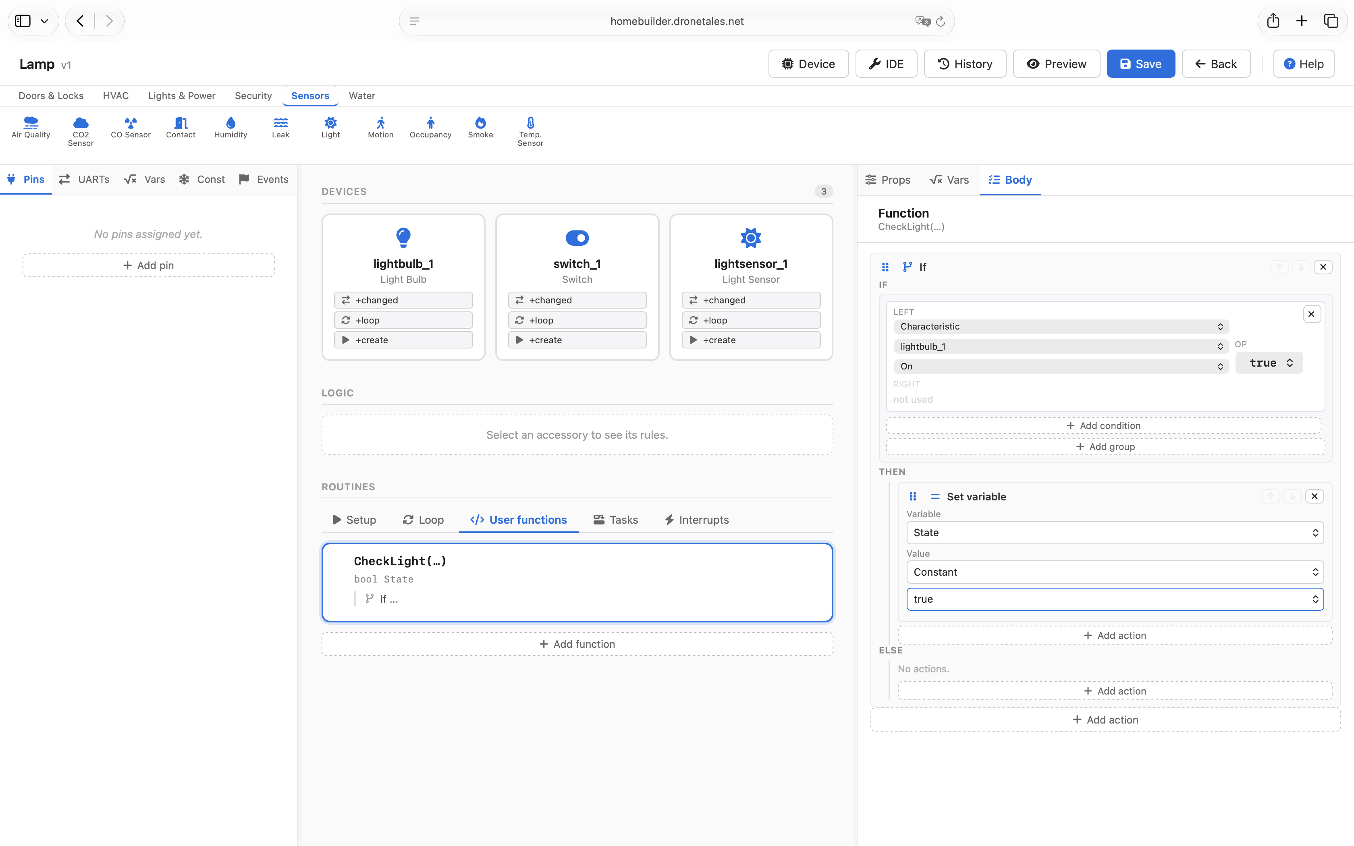
Task: Grab the If block drag handle
Action: [885, 267]
